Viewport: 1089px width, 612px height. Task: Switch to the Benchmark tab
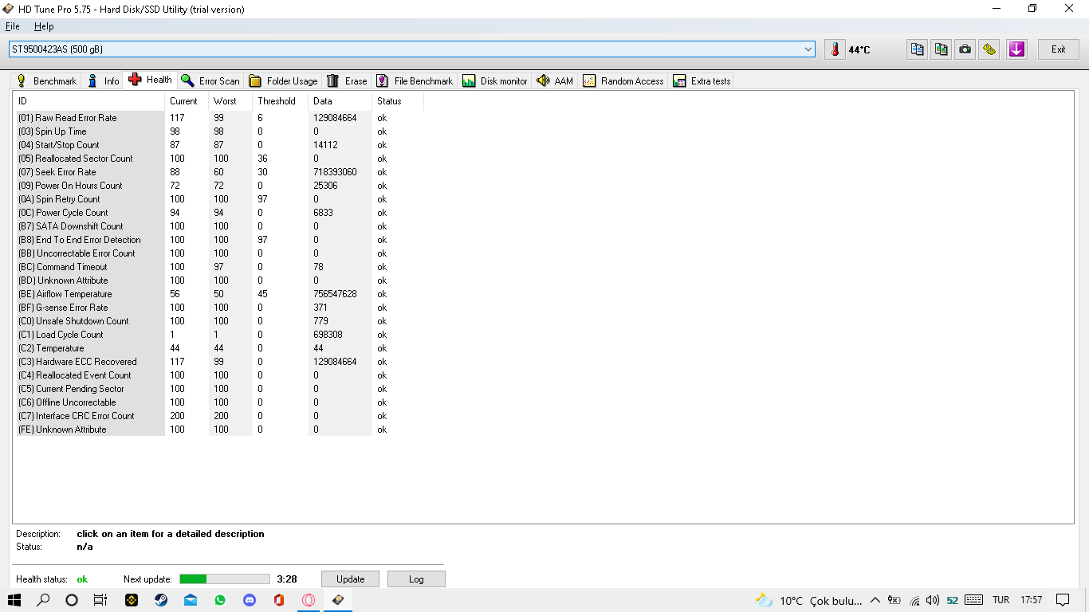[46, 81]
